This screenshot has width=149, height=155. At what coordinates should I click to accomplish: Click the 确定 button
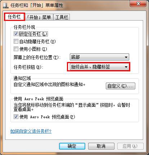pyautogui.click(x=72, y=146)
